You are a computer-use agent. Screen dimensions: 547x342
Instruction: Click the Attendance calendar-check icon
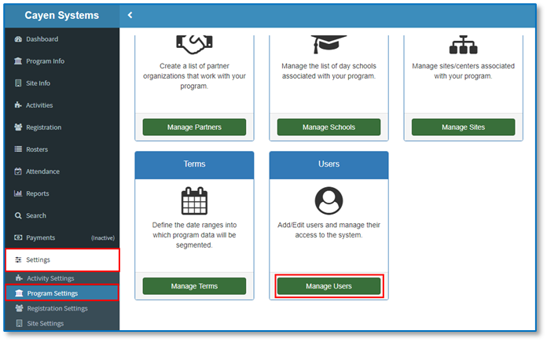click(x=18, y=171)
